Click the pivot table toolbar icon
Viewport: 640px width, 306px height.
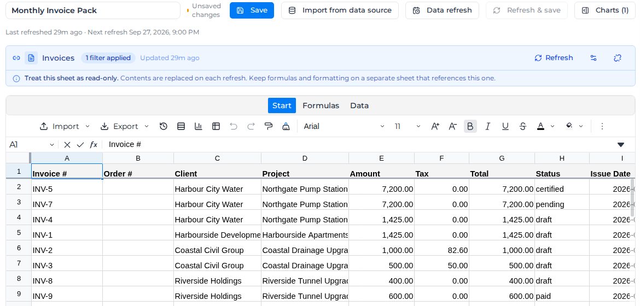click(x=216, y=126)
